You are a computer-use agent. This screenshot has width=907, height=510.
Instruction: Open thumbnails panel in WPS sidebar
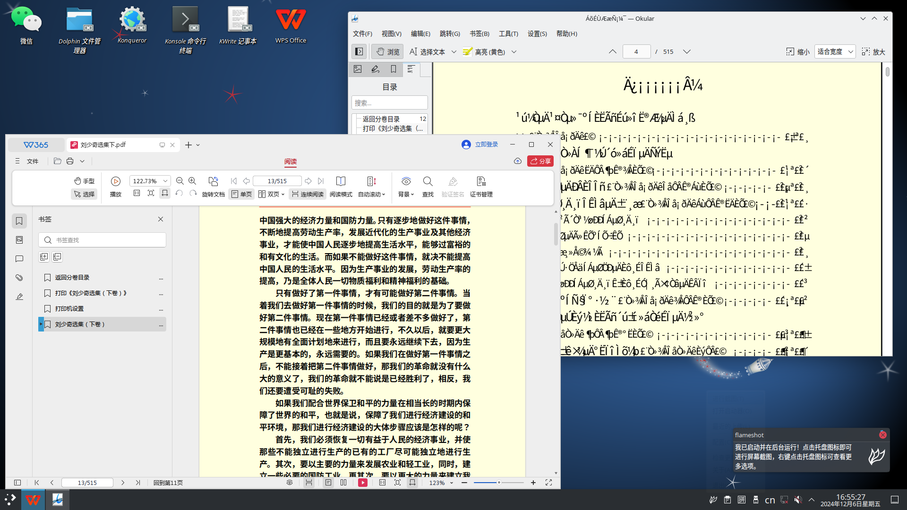(x=19, y=240)
